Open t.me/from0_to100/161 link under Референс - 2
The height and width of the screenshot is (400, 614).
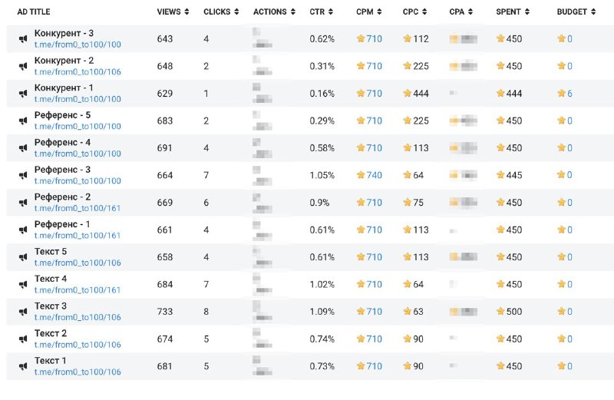[x=78, y=208]
